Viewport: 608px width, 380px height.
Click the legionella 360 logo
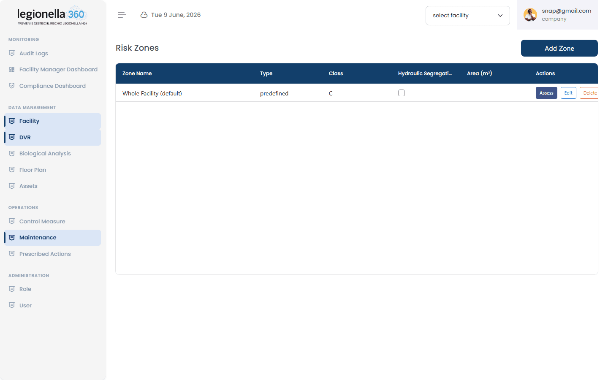click(52, 16)
